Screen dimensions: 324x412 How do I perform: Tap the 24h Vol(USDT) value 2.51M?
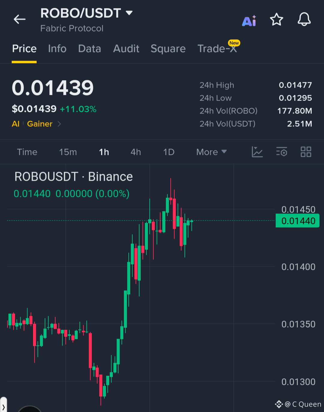click(299, 124)
